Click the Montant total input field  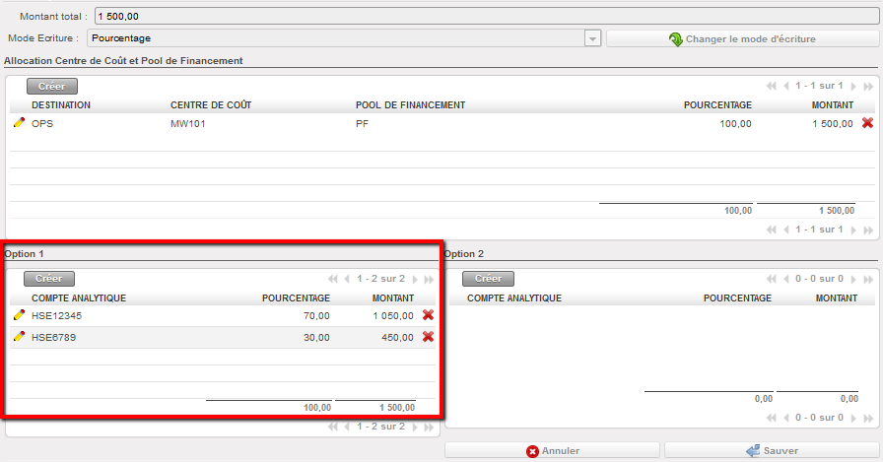[487, 17]
